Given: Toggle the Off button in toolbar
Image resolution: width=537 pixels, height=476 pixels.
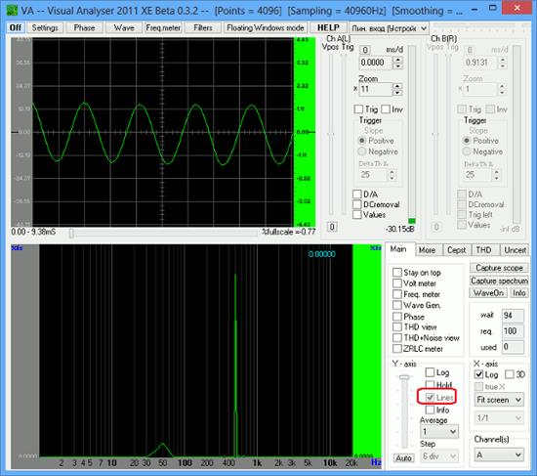Looking at the screenshot, I should (x=15, y=27).
